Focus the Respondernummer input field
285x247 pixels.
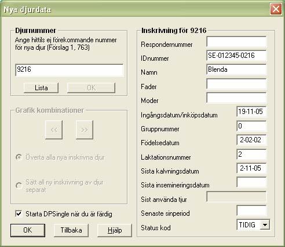tap(236, 42)
